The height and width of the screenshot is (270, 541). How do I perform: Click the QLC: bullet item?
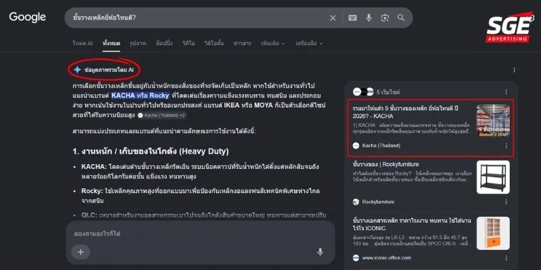coord(204,215)
